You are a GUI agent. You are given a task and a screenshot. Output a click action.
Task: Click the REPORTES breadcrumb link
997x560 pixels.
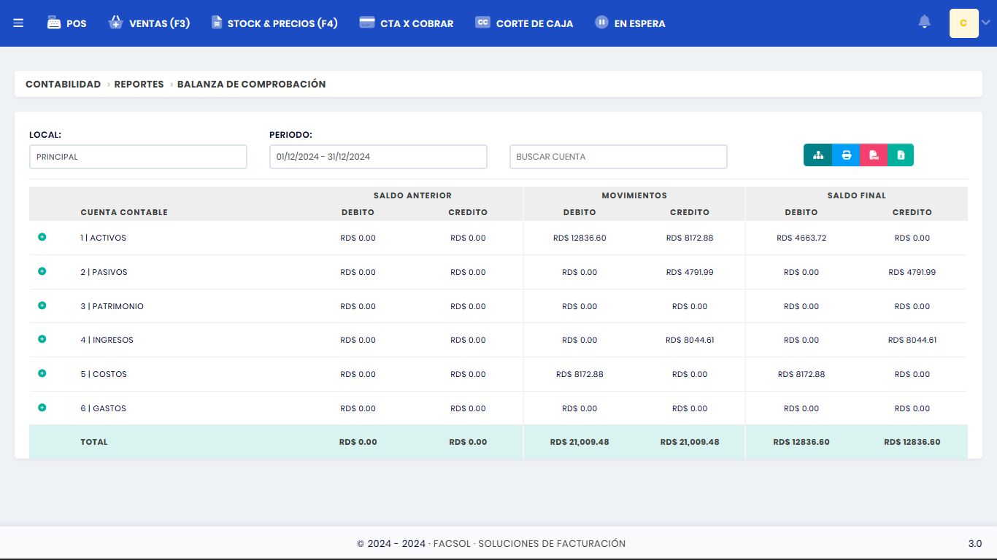tap(139, 84)
